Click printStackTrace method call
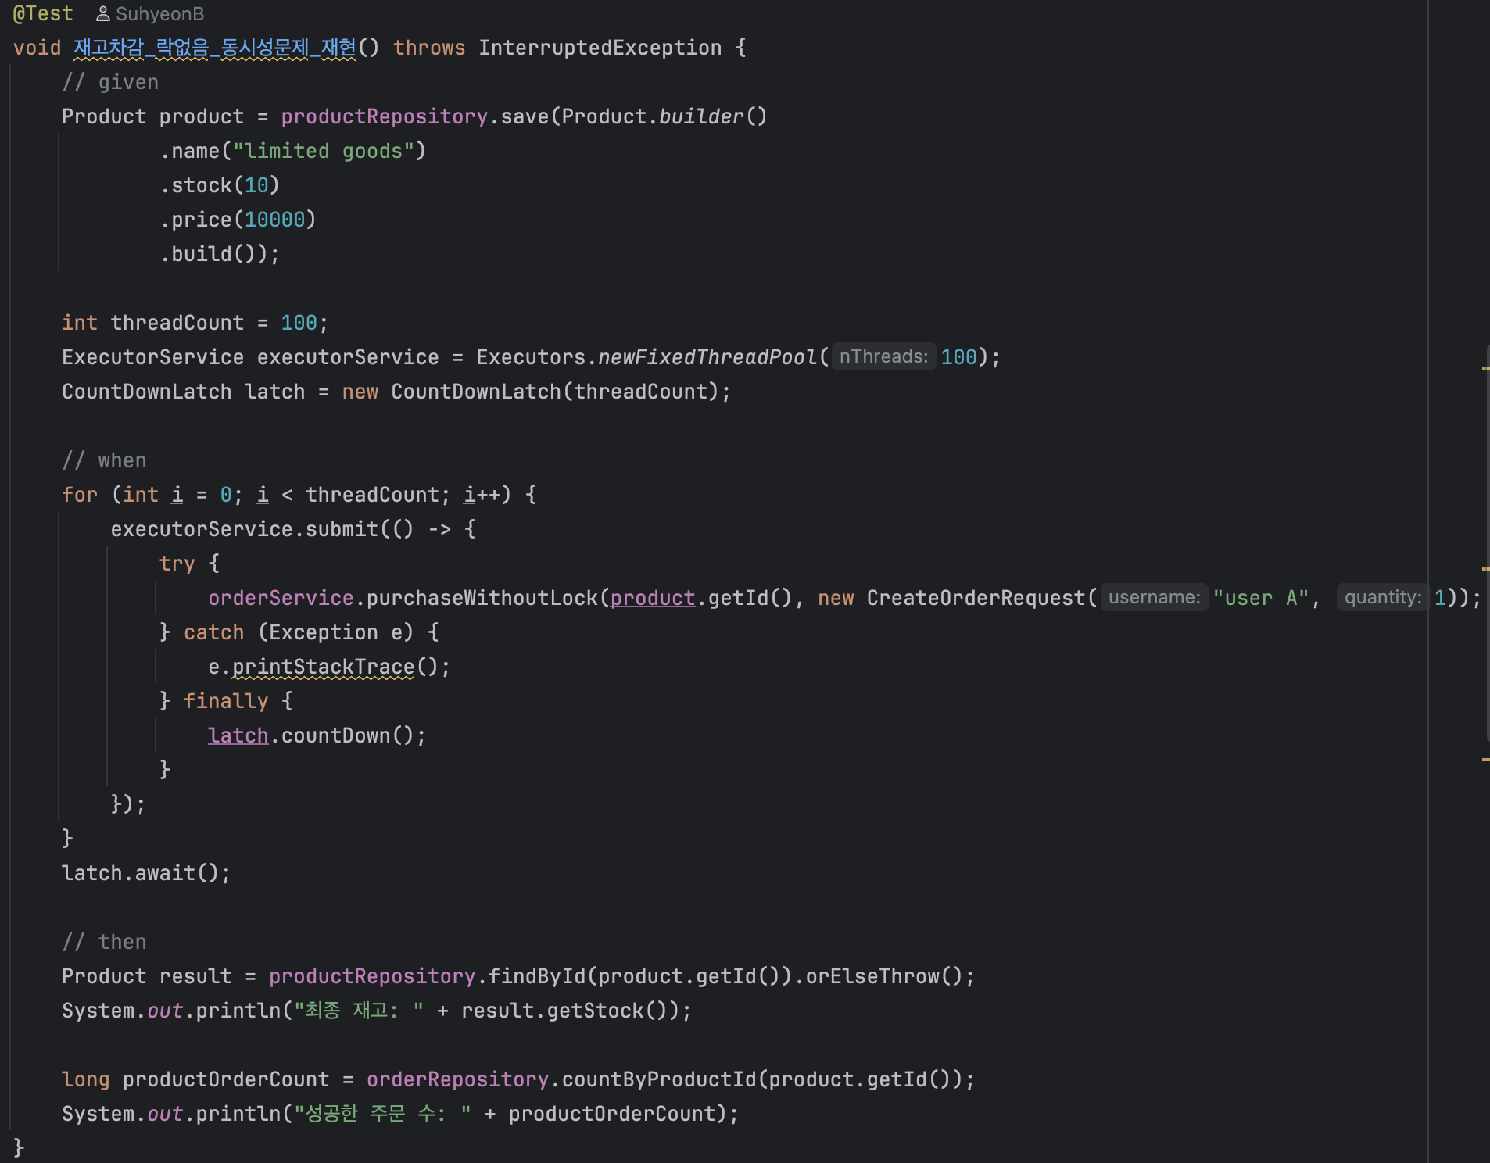This screenshot has height=1163, width=1490. [324, 667]
